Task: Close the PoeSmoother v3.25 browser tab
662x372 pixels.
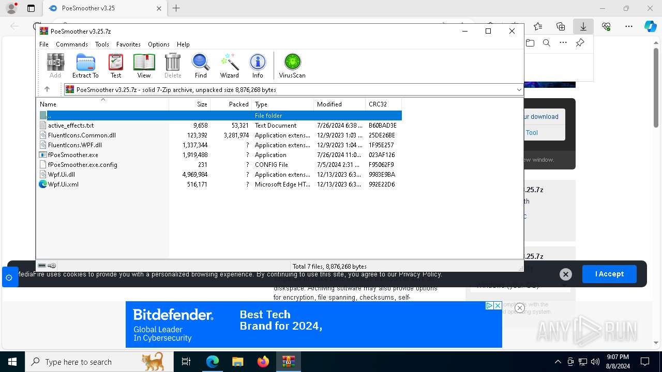Action: (159, 8)
